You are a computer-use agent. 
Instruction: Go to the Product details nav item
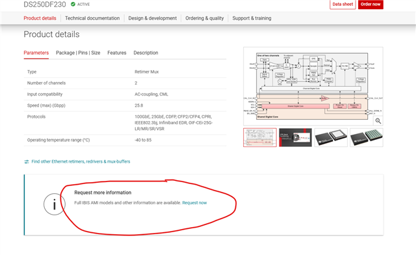pyautogui.click(x=40, y=18)
